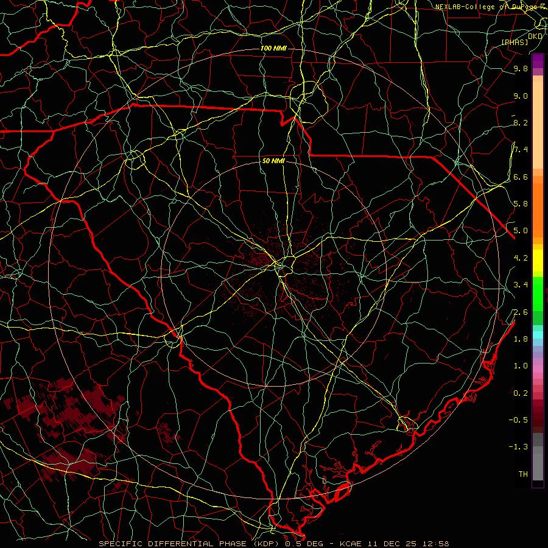Click the 3.4 value on color scale
Screen dimensions: 548x548
521,285
